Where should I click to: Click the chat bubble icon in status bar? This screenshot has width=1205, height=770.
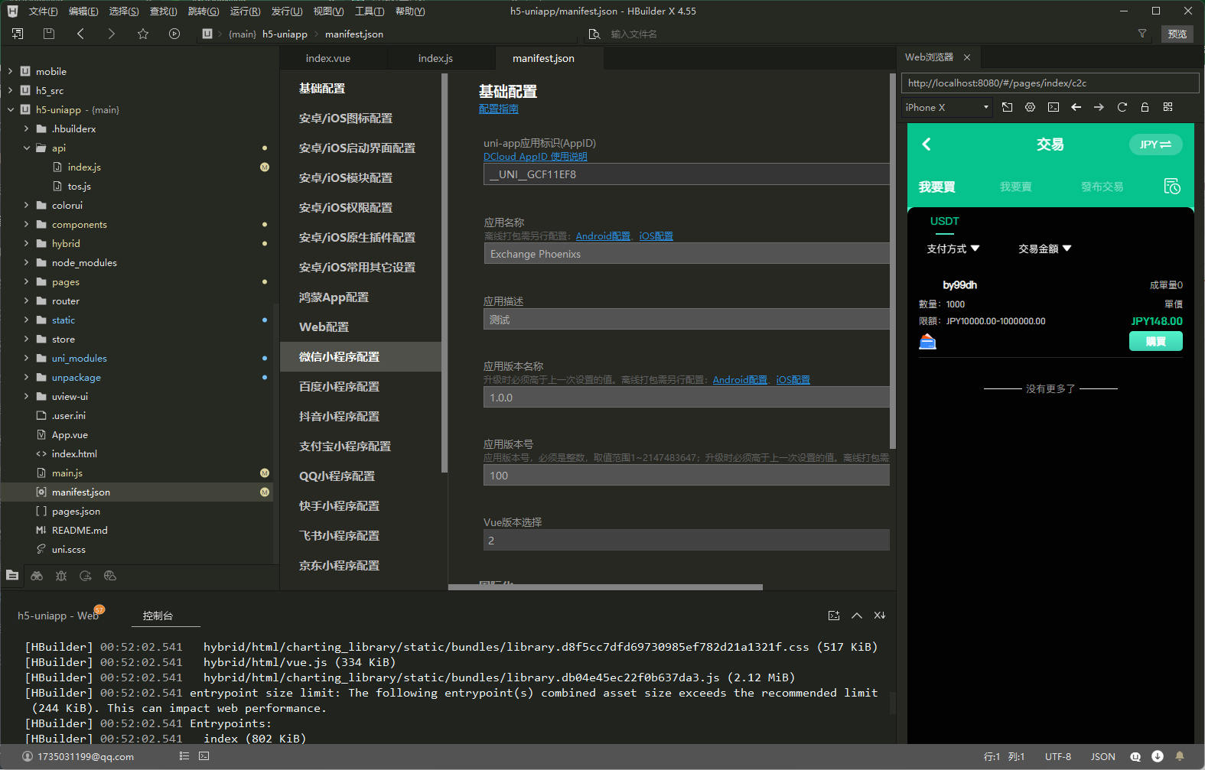1135,756
